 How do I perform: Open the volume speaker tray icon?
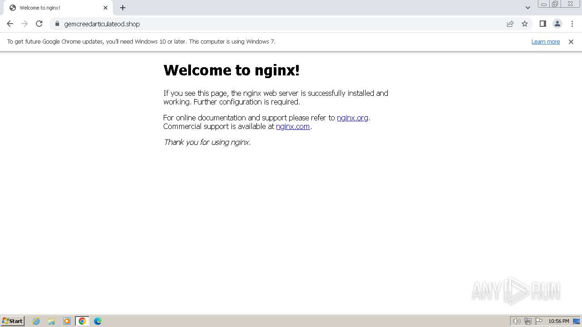click(x=517, y=321)
